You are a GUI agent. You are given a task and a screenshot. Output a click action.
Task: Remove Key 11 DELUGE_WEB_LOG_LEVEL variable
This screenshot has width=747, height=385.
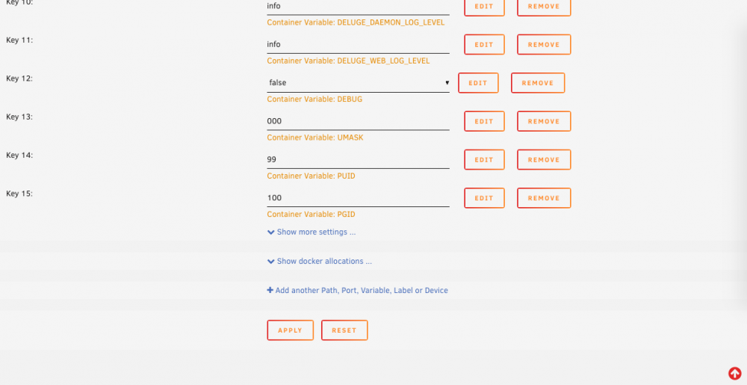point(544,45)
